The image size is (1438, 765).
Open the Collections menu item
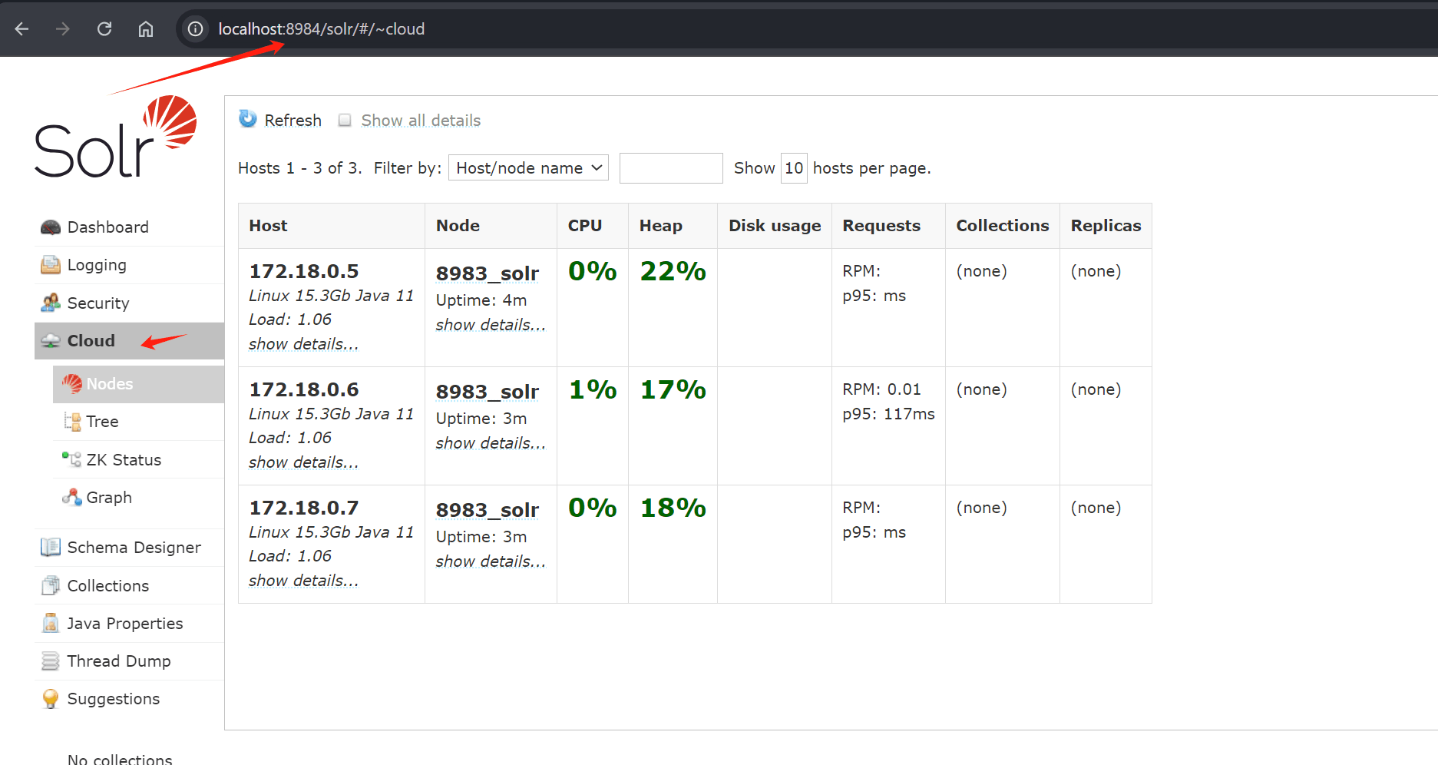click(x=107, y=586)
